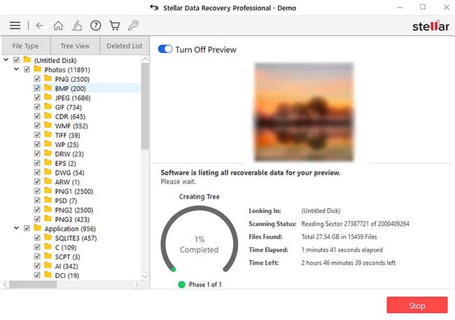Collapse the Untitled Disk tree node
455x320 pixels.
tap(6, 59)
